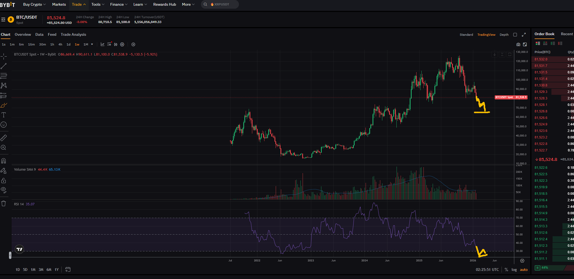Open the Finance dropdown menu
The height and width of the screenshot is (279, 574).
pyautogui.click(x=119, y=4)
